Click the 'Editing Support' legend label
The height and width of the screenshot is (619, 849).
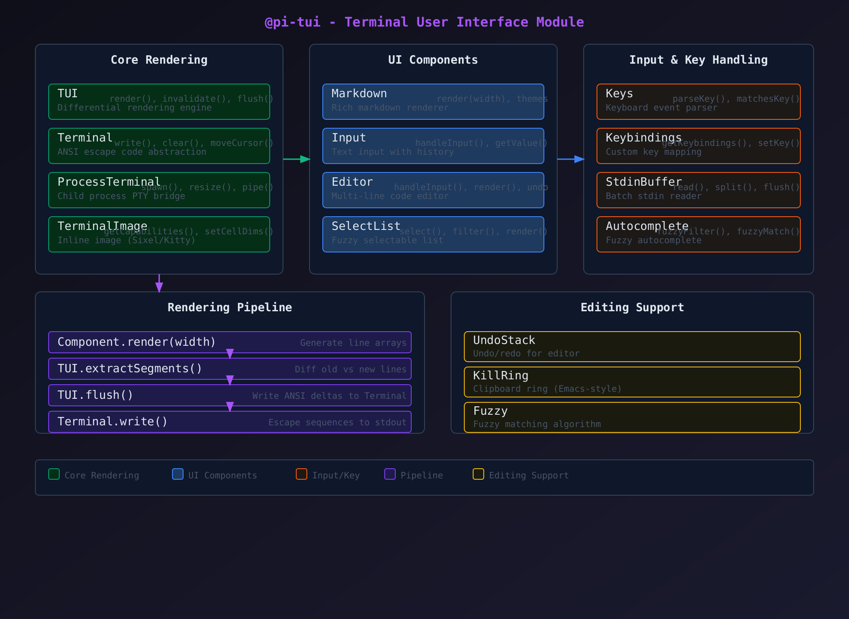pos(529,475)
